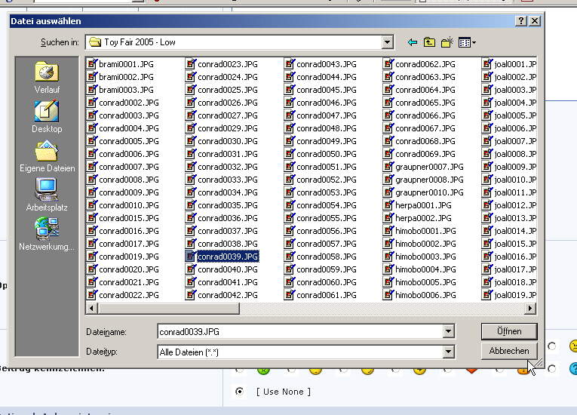Select the file graupner0007.JPG

428,167
